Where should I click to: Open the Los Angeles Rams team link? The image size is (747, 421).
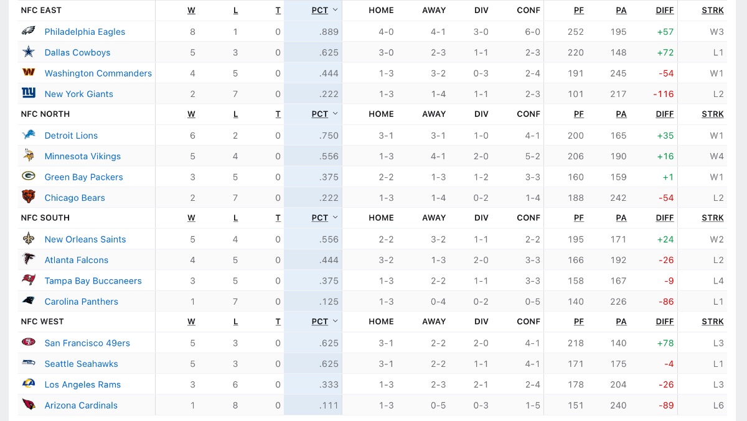(x=82, y=384)
